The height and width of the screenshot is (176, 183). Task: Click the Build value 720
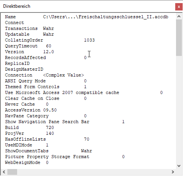tap(50, 127)
